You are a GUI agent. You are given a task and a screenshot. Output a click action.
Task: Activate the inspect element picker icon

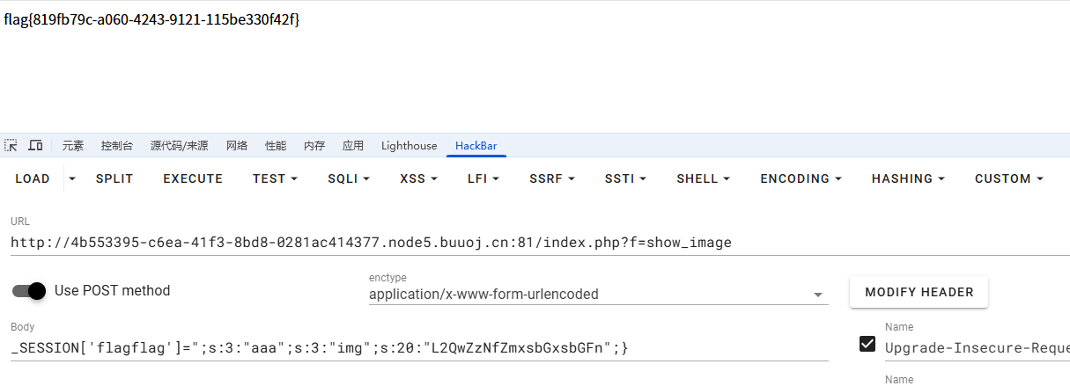tap(11, 145)
